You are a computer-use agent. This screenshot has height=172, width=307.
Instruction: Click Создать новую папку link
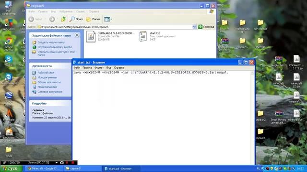coord(51,43)
